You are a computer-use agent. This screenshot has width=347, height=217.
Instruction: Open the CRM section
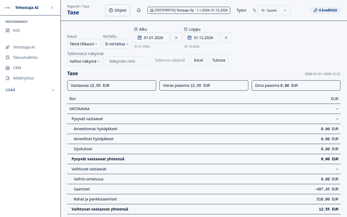pos(30,68)
